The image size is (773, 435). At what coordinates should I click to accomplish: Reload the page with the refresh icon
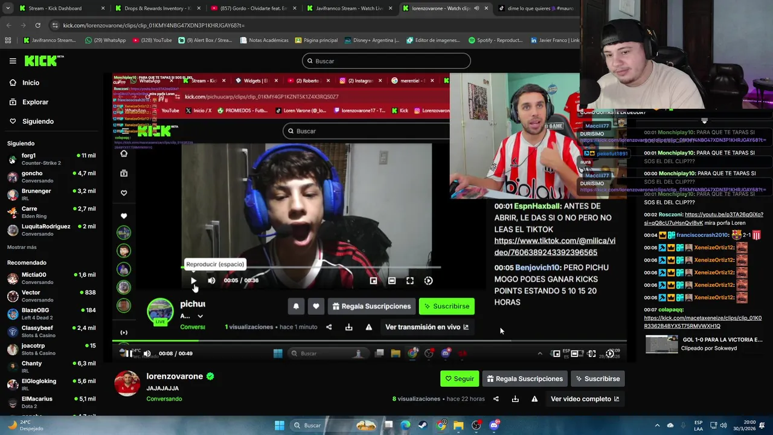pos(37,25)
